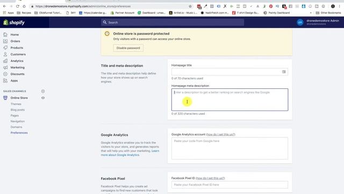Image resolution: width=344 pixels, height=194 pixels.
Task: Click the search magnifier icon
Action: pyautogui.click(x=105, y=22)
